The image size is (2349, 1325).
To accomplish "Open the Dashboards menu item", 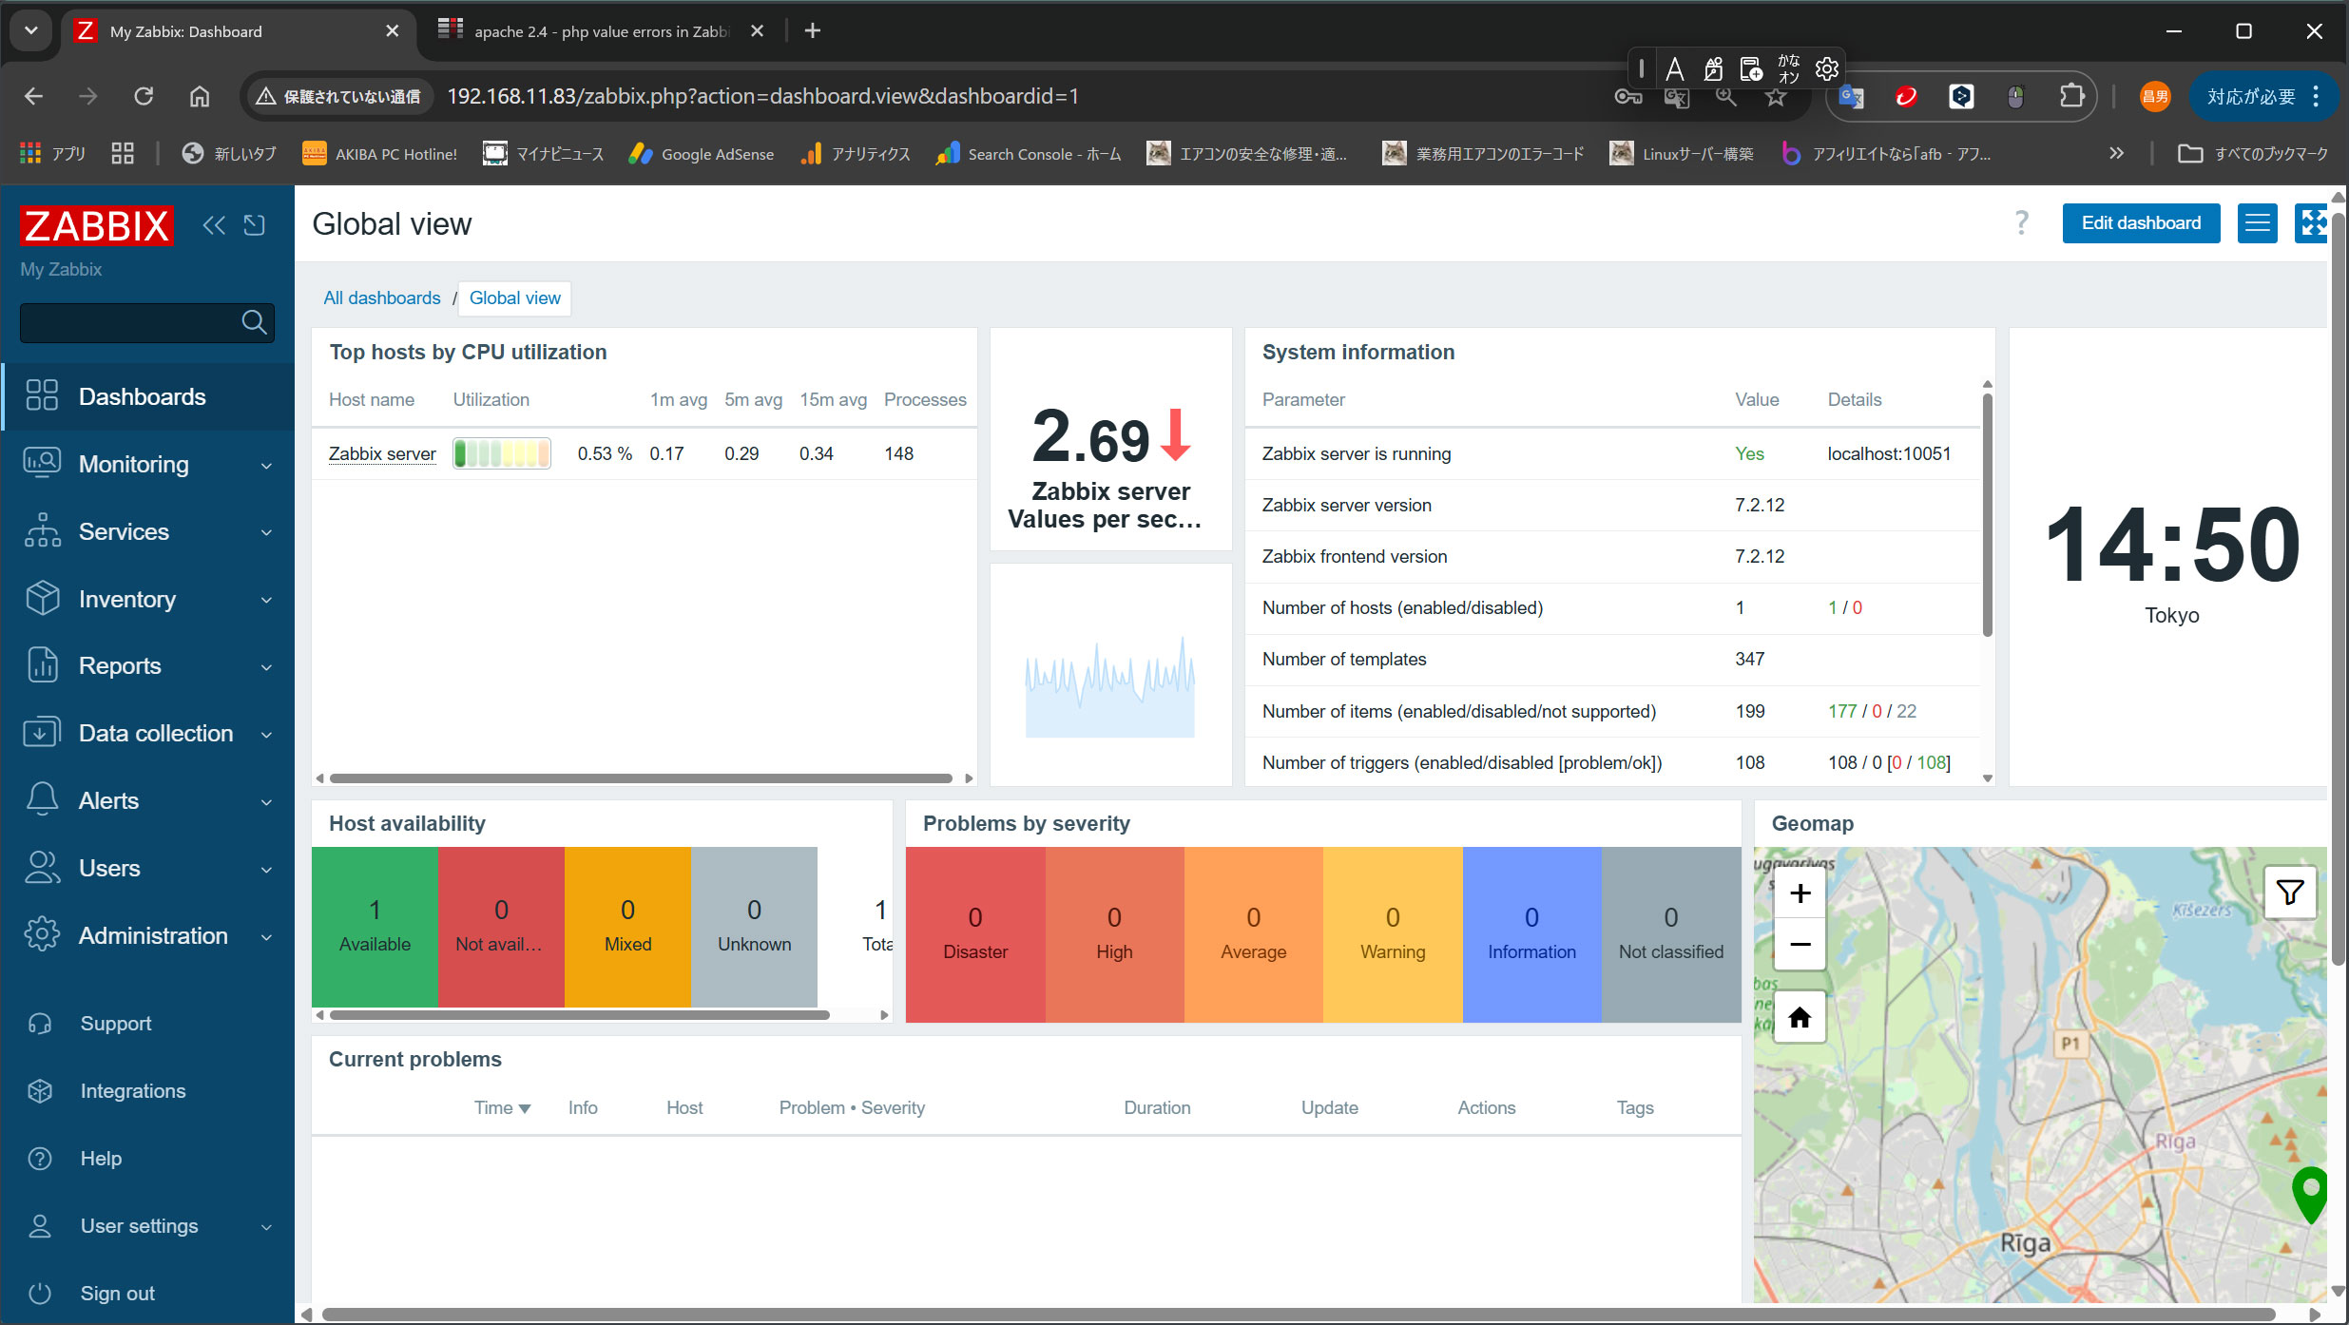I will (142, 396).
